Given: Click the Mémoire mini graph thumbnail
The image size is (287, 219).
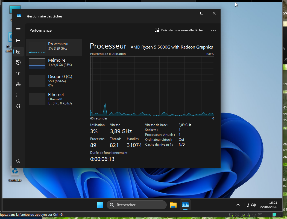Looking at the screenshot, I should [37, 64].
